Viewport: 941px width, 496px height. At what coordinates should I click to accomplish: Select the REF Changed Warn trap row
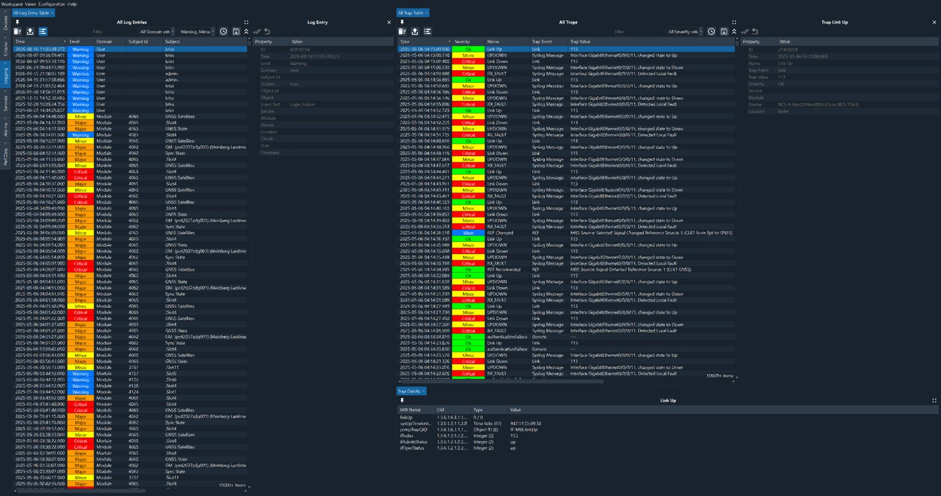tap(567, 233)
